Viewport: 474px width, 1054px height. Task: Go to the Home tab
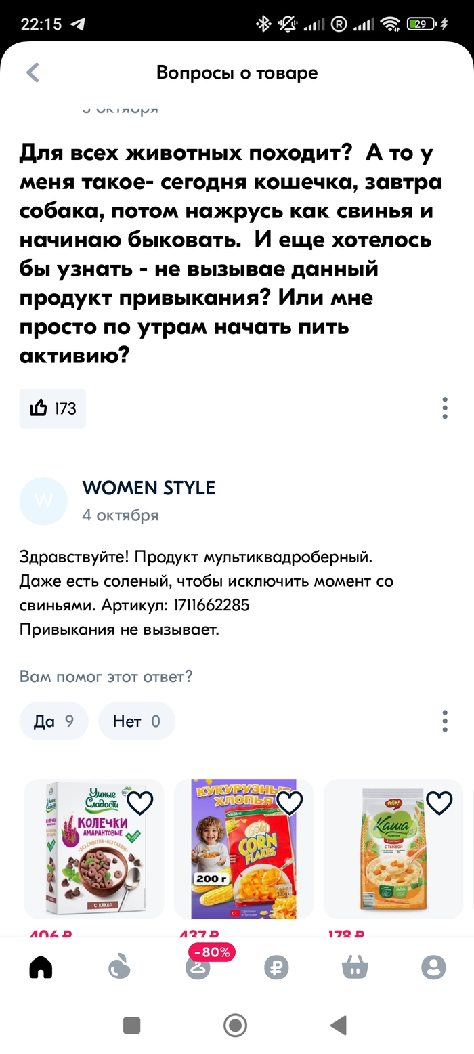[x=41, y=967]
